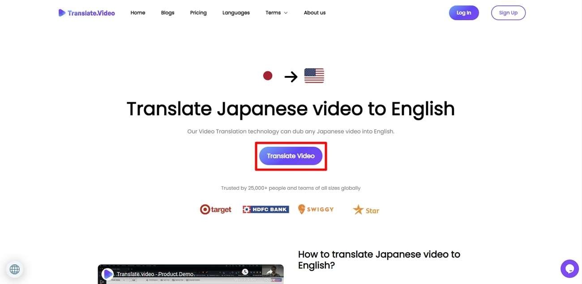This screenshot has width=582, height=284.
Task: Open the language globe selector bottom left
Action: point(14,269)
